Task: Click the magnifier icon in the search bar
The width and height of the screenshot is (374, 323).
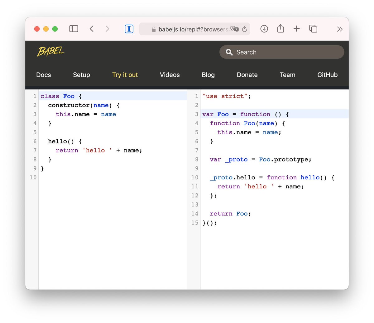Action: pos(229,52)
